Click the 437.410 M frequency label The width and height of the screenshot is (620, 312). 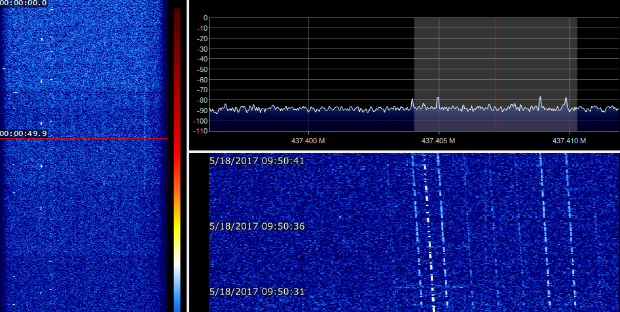pos(570,141)
